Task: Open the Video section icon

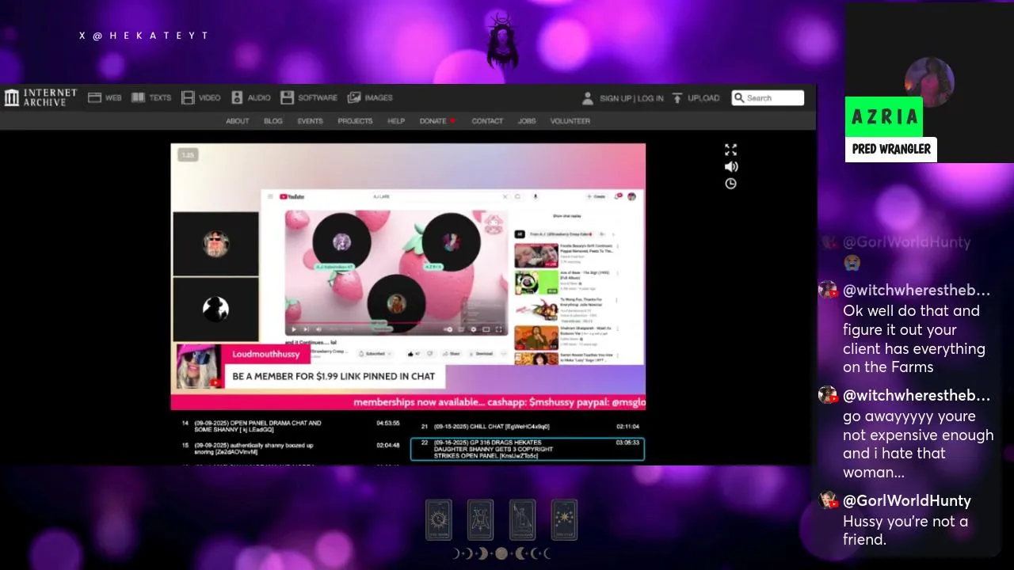Action: [x=188, y=97]
